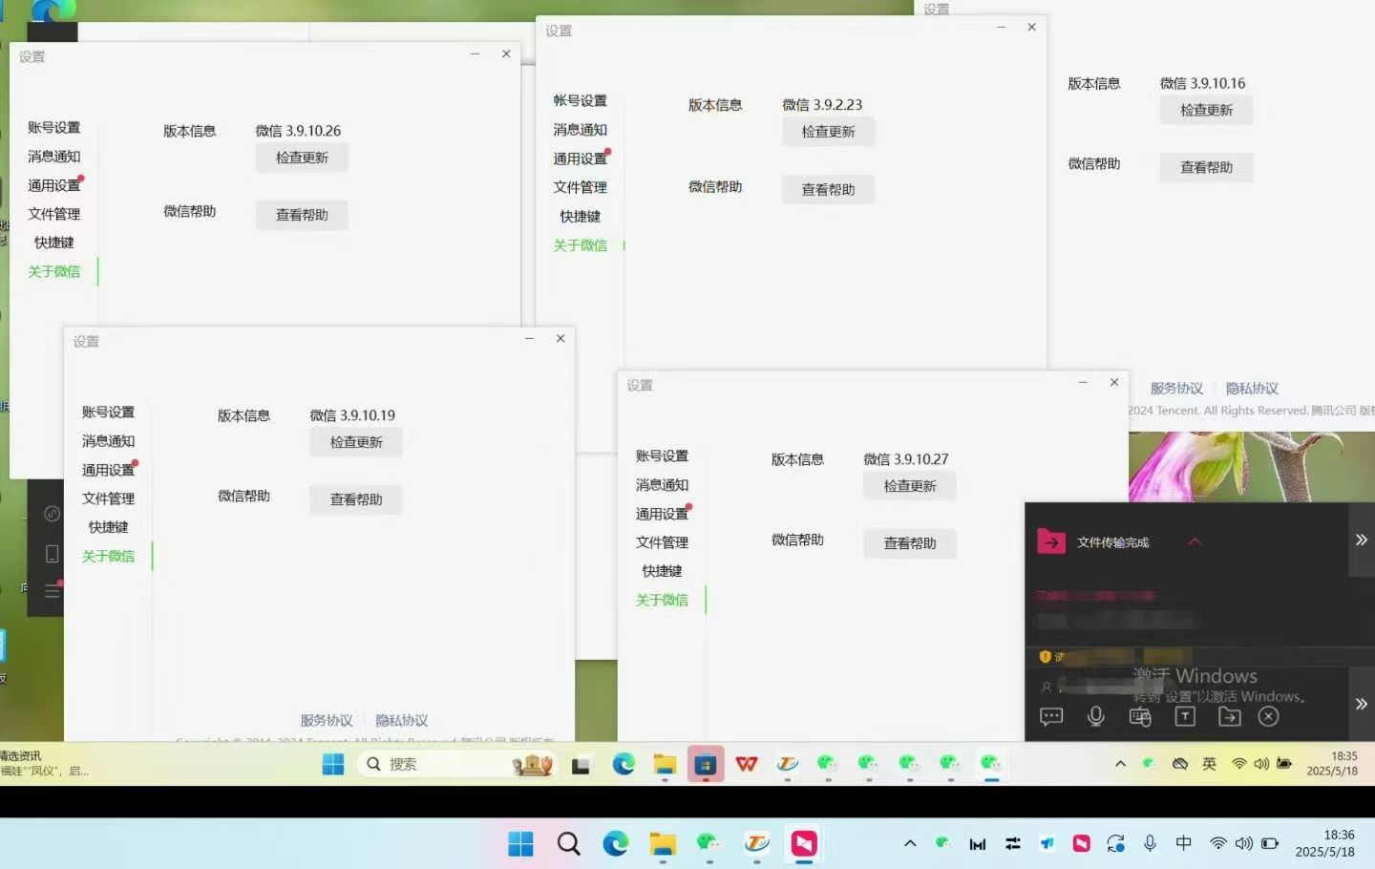The image size is (1375, 869).
Task: Click 查看帮助 in the 3.9.2.23 window
Action: 828,189
